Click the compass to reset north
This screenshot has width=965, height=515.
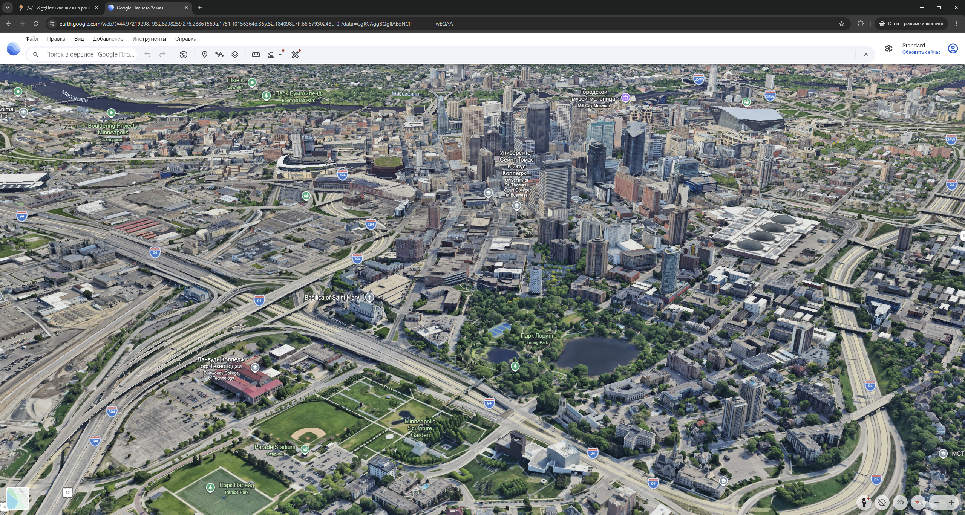pyautogui.click(x=918, y=503)
